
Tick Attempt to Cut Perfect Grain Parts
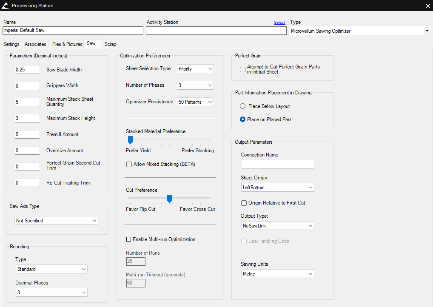click(x=243, y=69)
